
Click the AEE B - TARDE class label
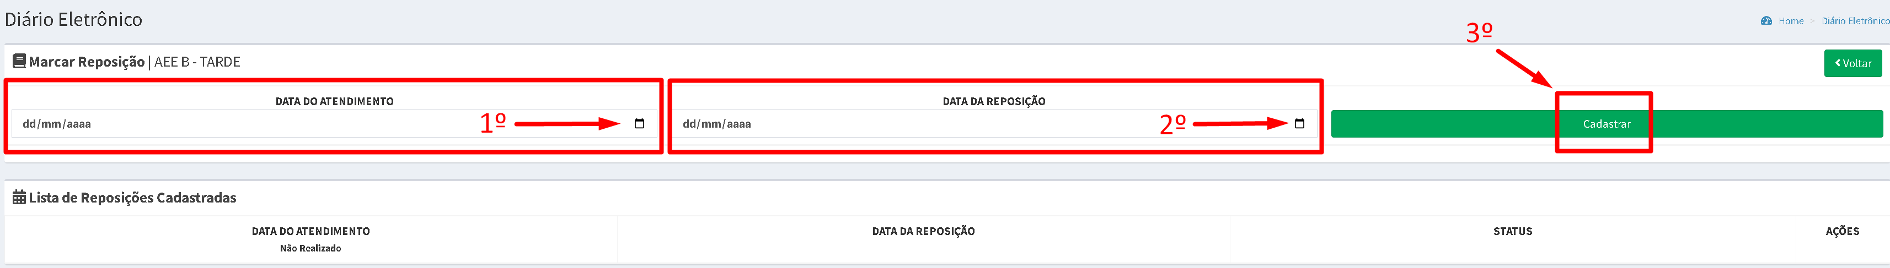point(197,62)
